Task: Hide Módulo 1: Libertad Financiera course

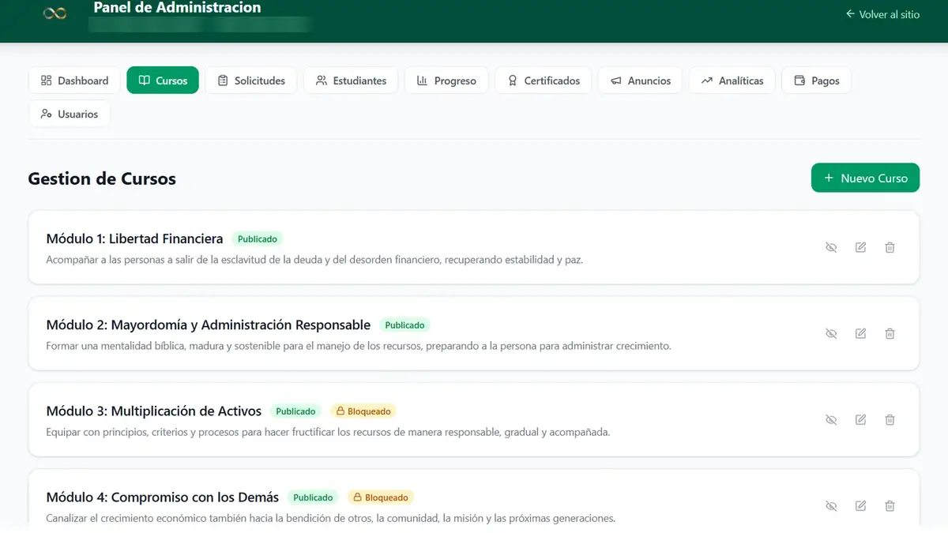Action: [831, 247]
